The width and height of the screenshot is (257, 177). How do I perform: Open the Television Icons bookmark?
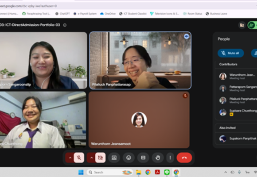pos(164,14)
